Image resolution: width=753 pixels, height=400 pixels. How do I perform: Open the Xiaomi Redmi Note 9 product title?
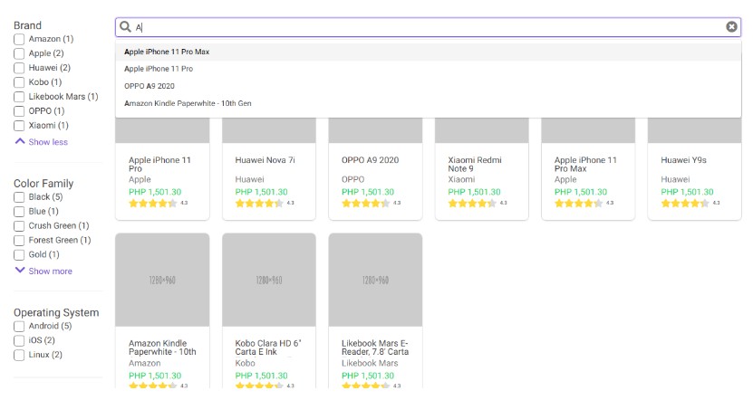click(x=475, y=164)
